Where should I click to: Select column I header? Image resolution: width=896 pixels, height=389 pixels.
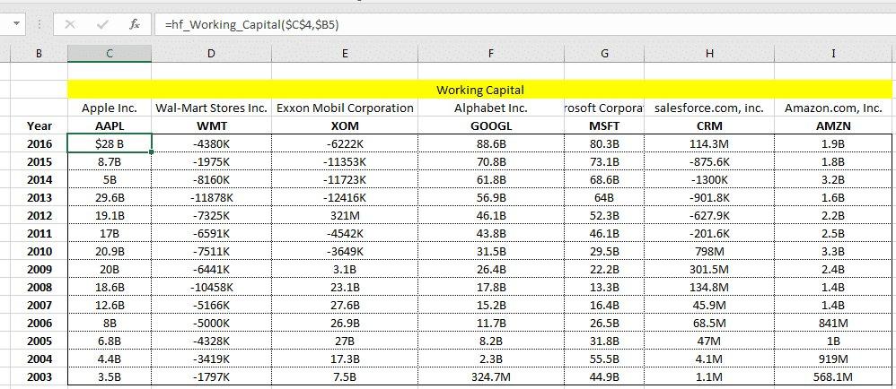(x=833, y=54)
